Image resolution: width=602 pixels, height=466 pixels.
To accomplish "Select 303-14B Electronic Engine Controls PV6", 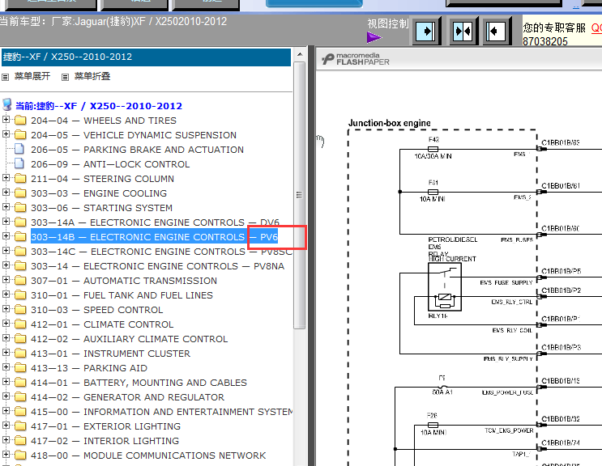I will pos(154,237).
